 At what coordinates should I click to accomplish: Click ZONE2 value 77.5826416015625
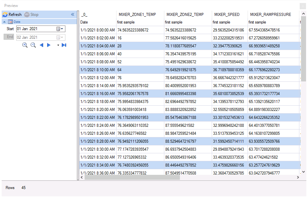181,38
